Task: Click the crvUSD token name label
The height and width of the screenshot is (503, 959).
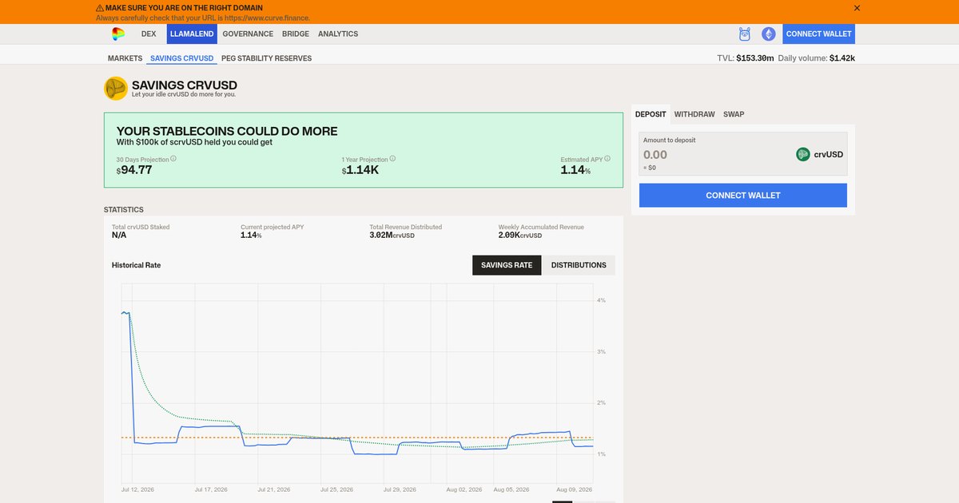Action: tap(829, 154)
